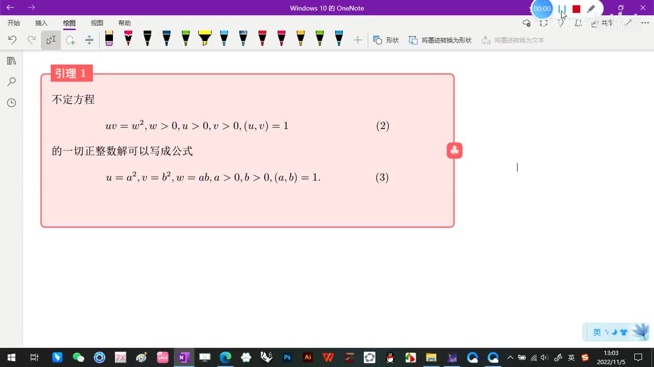Add a new pen with the plus button
Viewport: 654px width, 367px height.
pyautogui.click(x=358, y=40)
